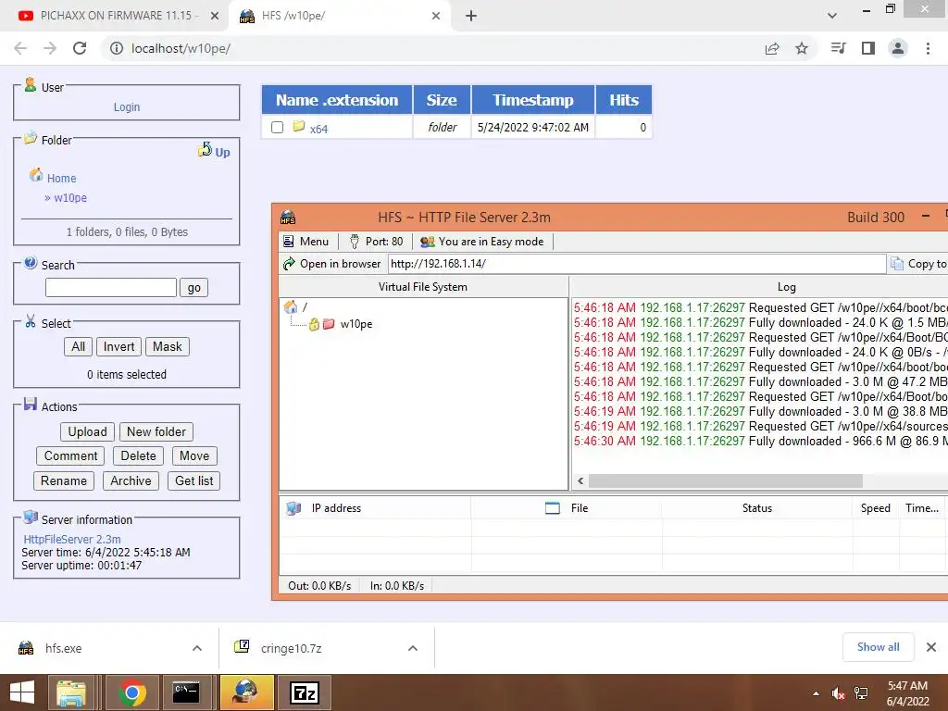Screen dimensions: 948x711
Task: Open the x64 folder link
Action: tap(318, 129)
